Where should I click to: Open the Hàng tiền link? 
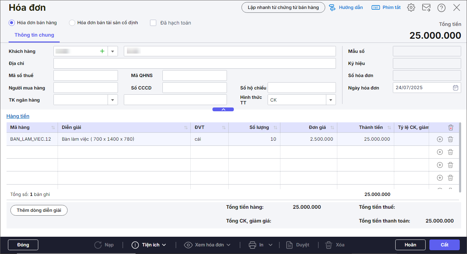pyautogui.click(x=18, y=116)
